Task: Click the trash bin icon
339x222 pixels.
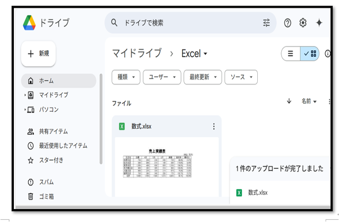Action: coord(30,197)
